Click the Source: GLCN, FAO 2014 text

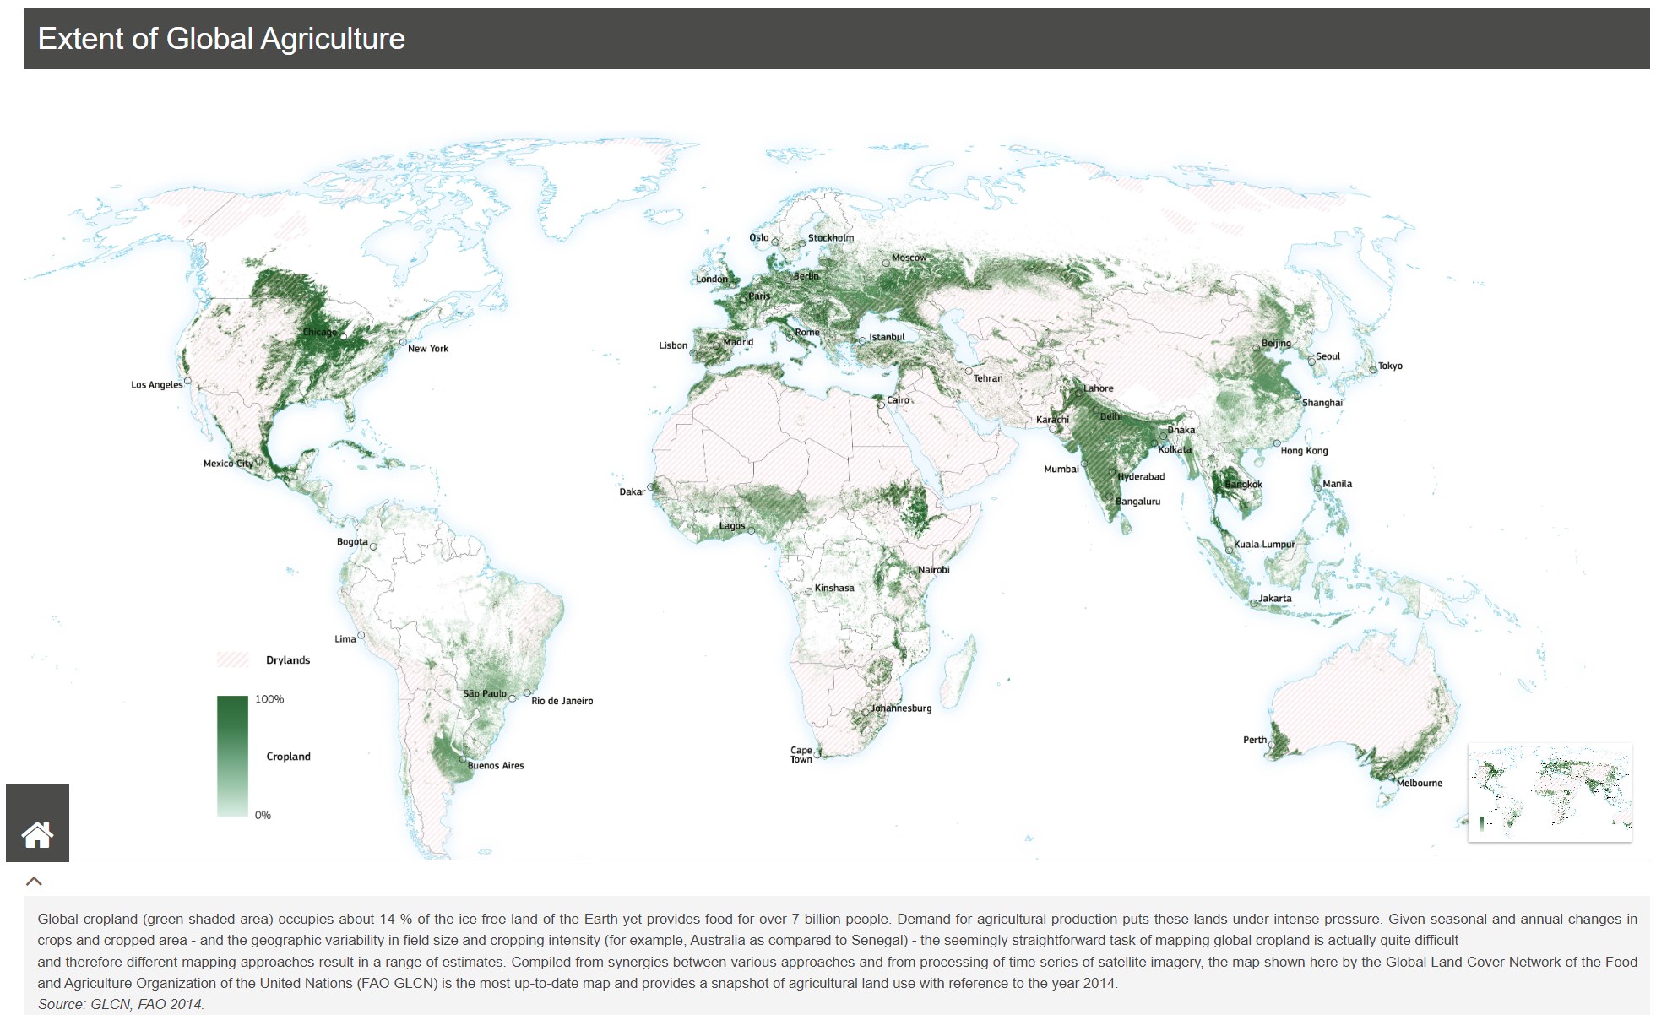click(x=121, y=1004)
